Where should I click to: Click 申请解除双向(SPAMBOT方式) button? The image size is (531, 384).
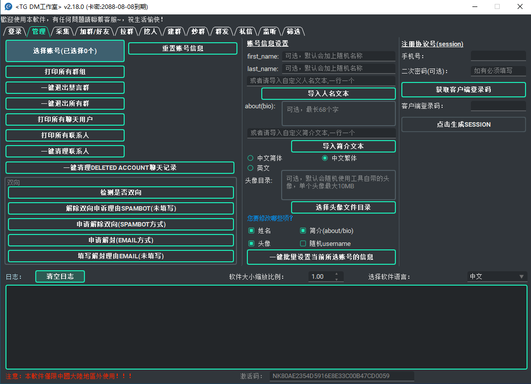click(x=121, y=225)
